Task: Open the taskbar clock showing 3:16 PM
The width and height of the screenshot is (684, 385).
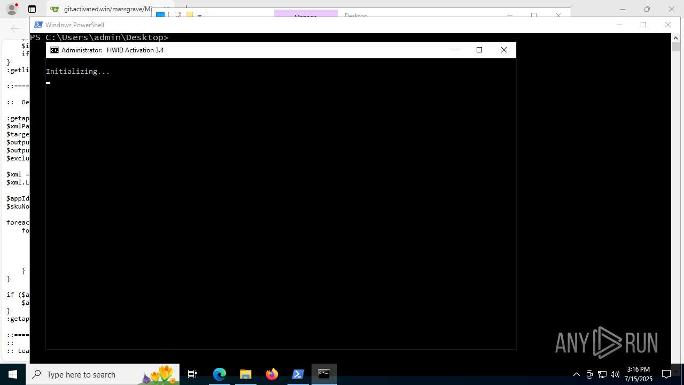Action: pyautogui.click(x=639, y=374)
